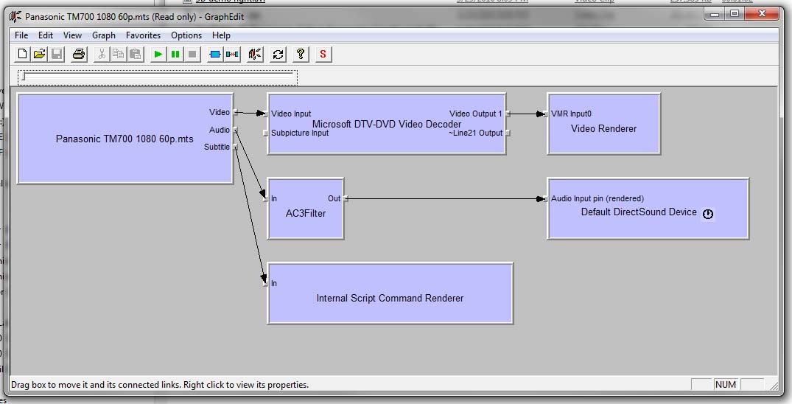The image size is (792, 404).
Task: Click the Video output pin on source
Action: click(235, 112)
